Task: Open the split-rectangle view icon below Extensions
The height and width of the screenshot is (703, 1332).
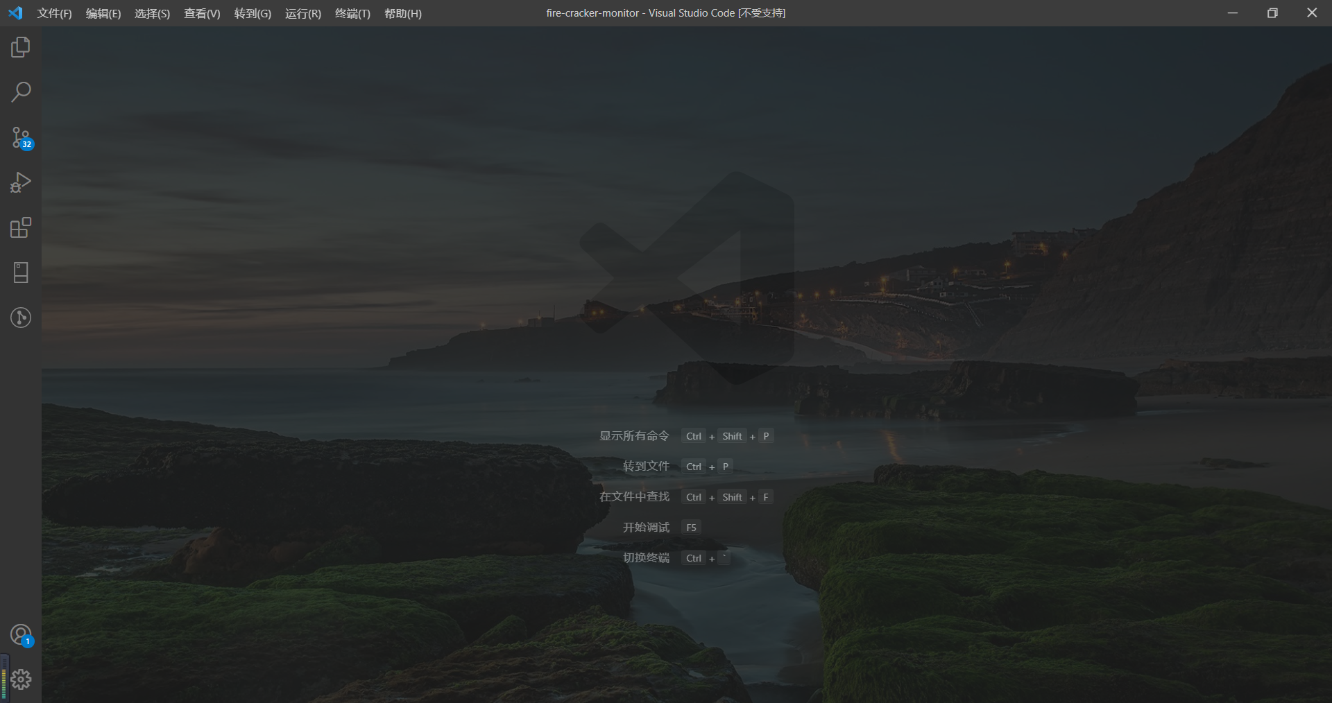Action: point(21,272)
